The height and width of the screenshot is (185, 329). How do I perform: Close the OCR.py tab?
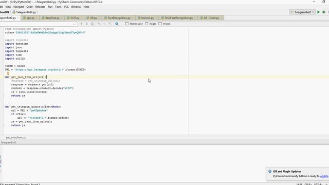click(x=82, y=18)
